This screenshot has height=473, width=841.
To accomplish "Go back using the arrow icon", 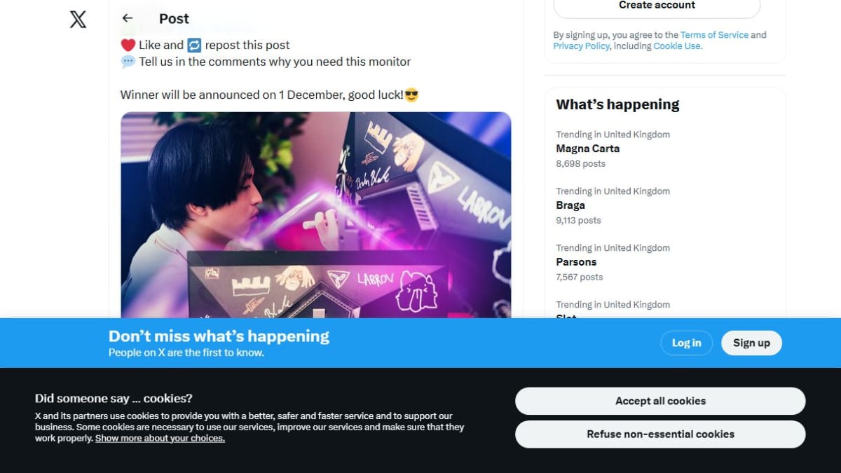I will pyautogui.click(x=127, y=18).
